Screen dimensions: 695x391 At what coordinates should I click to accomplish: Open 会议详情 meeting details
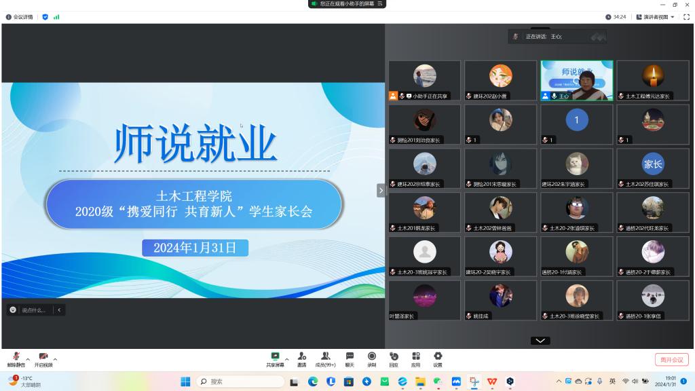coord(20,17)
